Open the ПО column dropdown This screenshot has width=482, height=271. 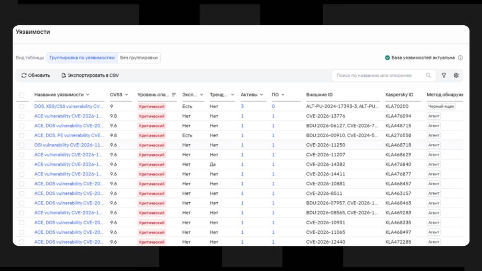pos(283,95)
